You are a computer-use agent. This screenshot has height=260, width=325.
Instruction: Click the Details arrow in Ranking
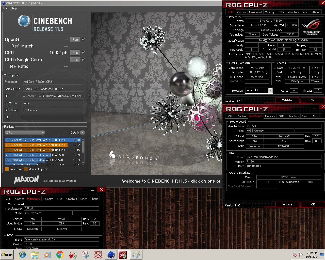pos(83,133)
